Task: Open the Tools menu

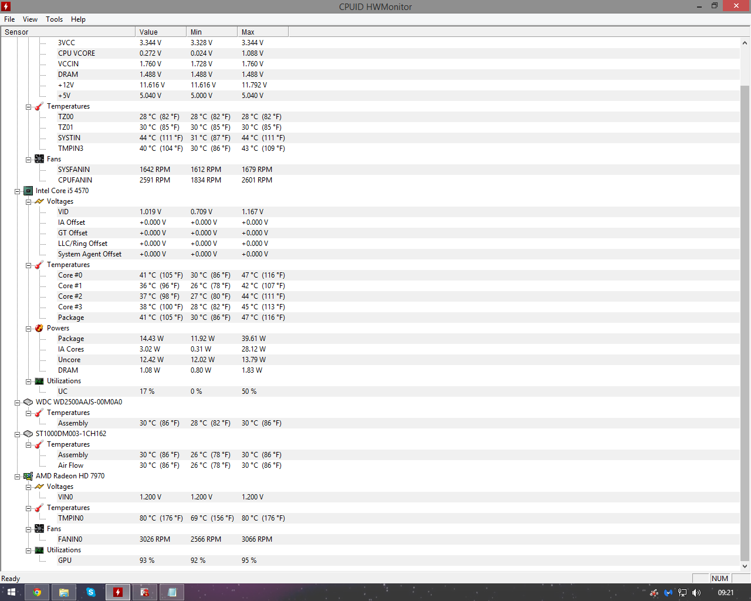Action: [x=54, y=19]
